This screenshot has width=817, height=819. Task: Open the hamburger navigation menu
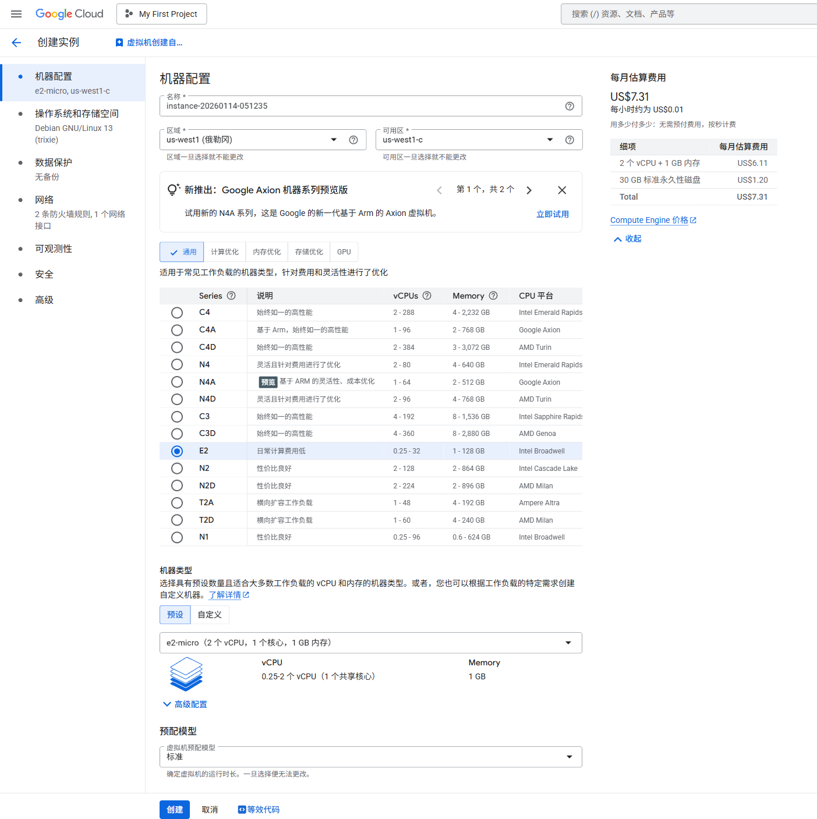tap(16, 14)
